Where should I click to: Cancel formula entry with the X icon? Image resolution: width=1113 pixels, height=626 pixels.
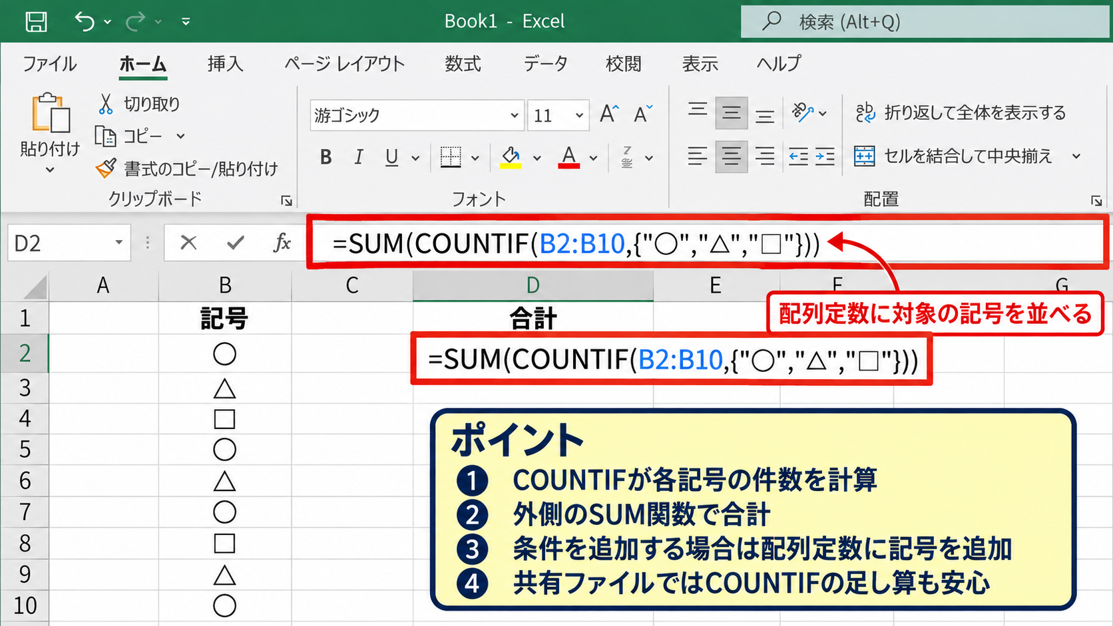(x=188, y=243)
